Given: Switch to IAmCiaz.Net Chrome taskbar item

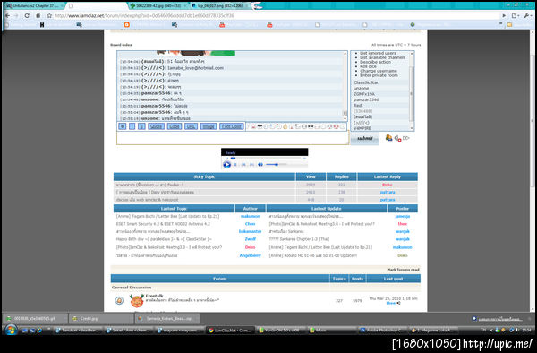Looking at the screenshot, I should 231,331.
